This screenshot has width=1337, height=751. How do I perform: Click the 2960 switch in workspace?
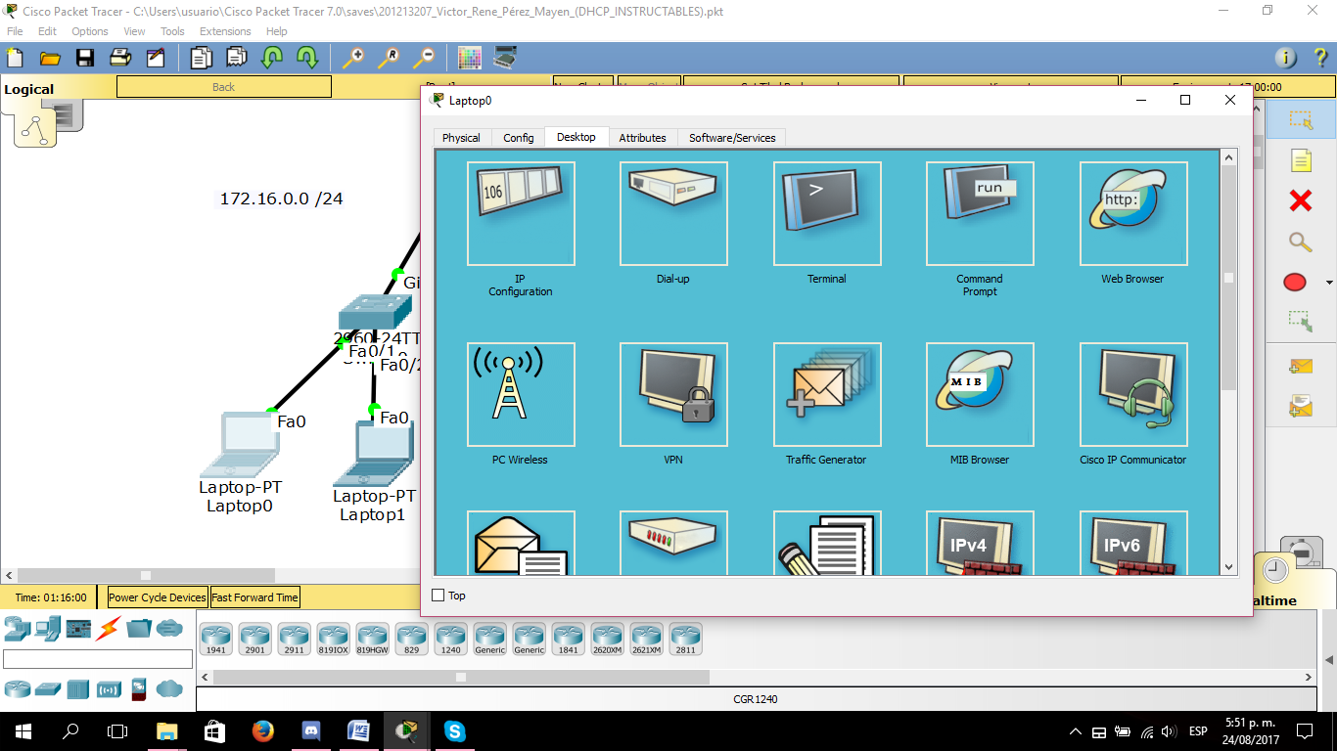click(375, 313)
